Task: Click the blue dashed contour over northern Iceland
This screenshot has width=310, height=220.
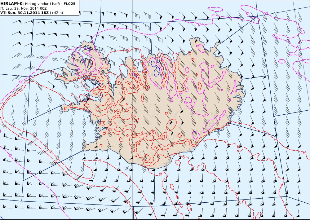Action: [156, 68]
